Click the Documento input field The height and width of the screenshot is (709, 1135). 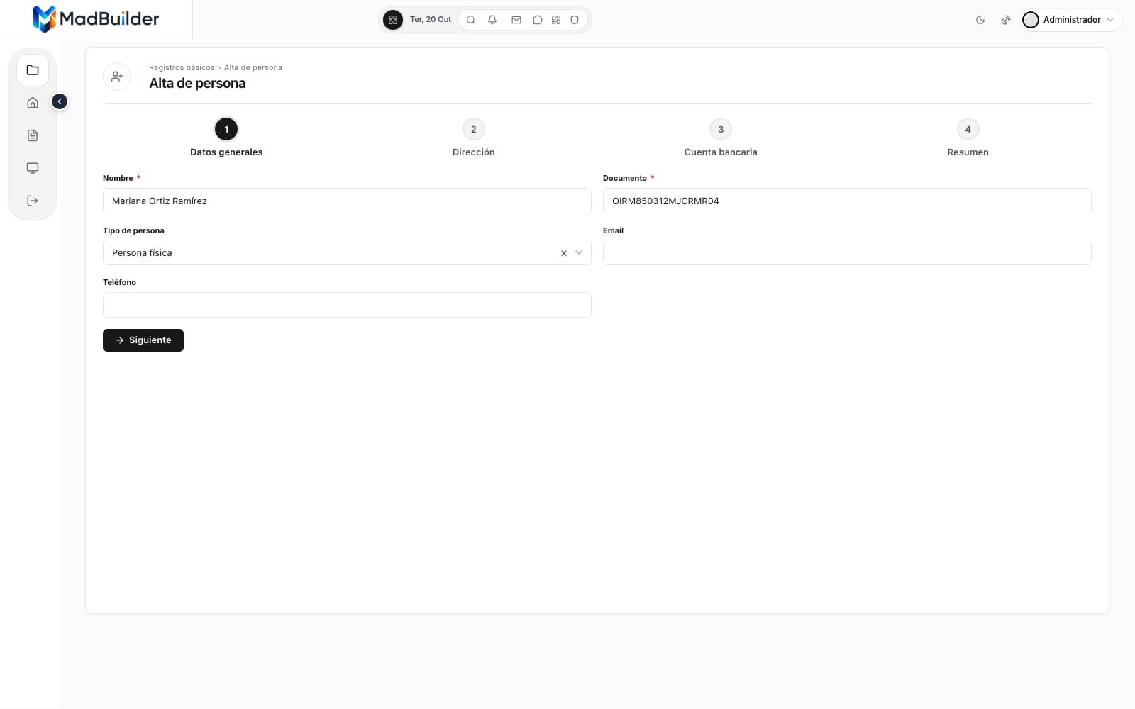(x=847, y=201)
